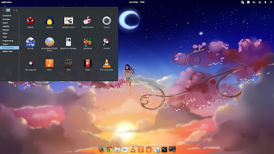Open System Settings switch icon in dock
The height and width of the screenshot is (154, 274).
point(125,149)
